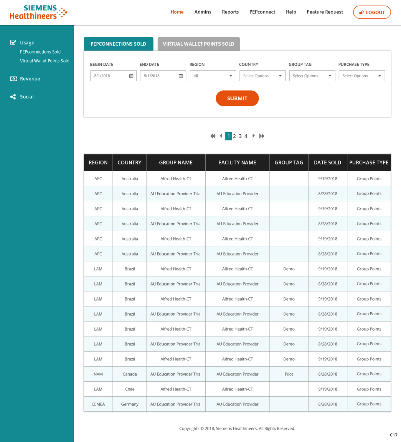Open Usage section in sidebar
Viewport: 401px width, 442px height.
(27, 43)
